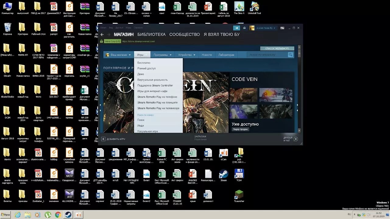
Task: Open Корзина recycle bin on desktop
Action: pyautogui.click(x=8, y=29)
